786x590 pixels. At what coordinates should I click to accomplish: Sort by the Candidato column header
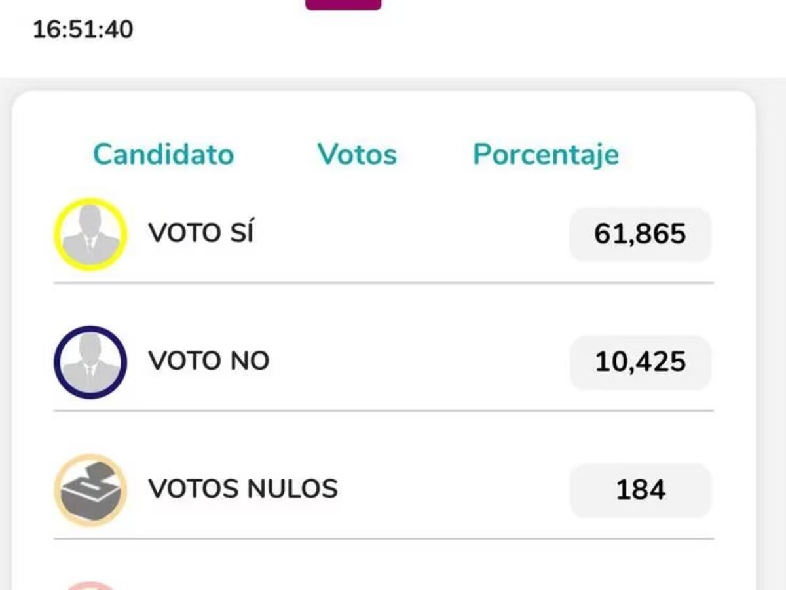tap(163, 155)
